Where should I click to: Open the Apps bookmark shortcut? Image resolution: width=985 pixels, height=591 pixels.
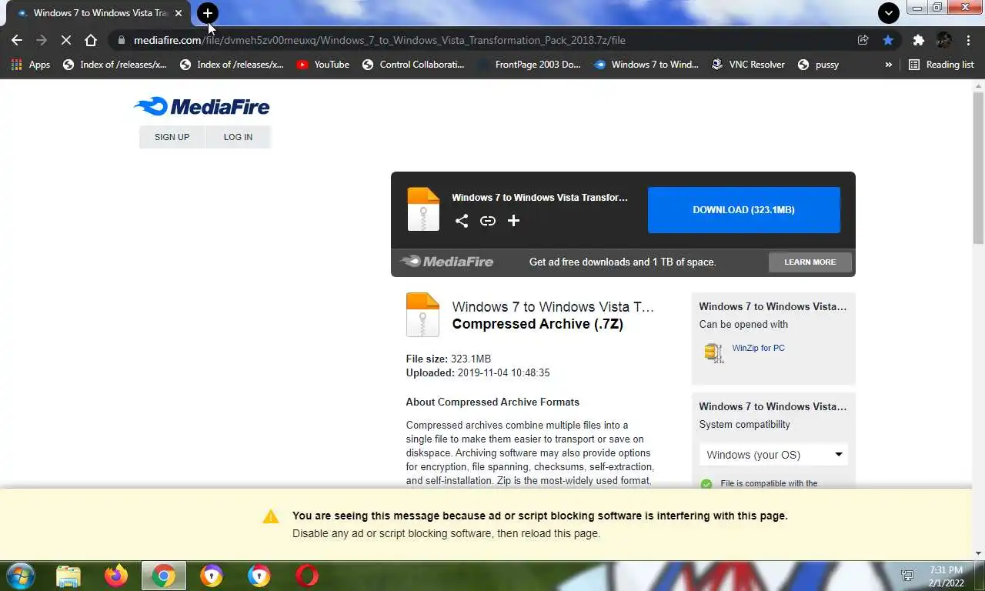pyautogui.click(x=31, y=65)
